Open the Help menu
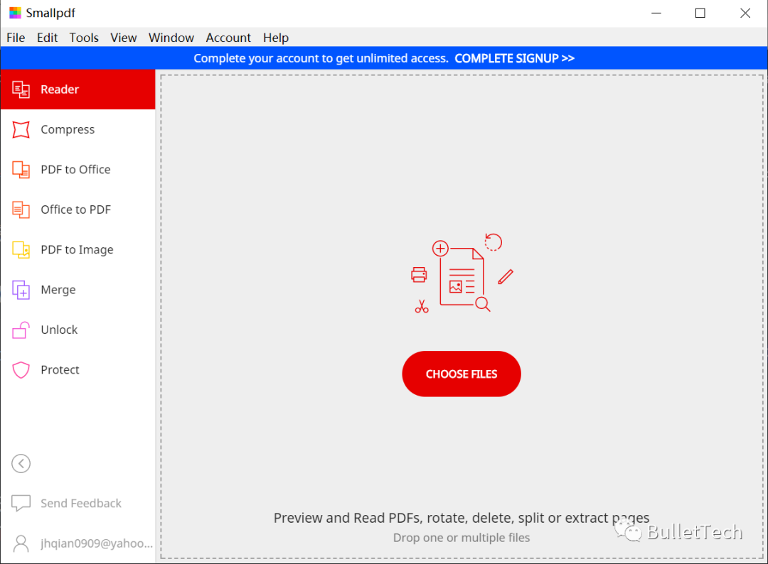 [x=276, y=38]
